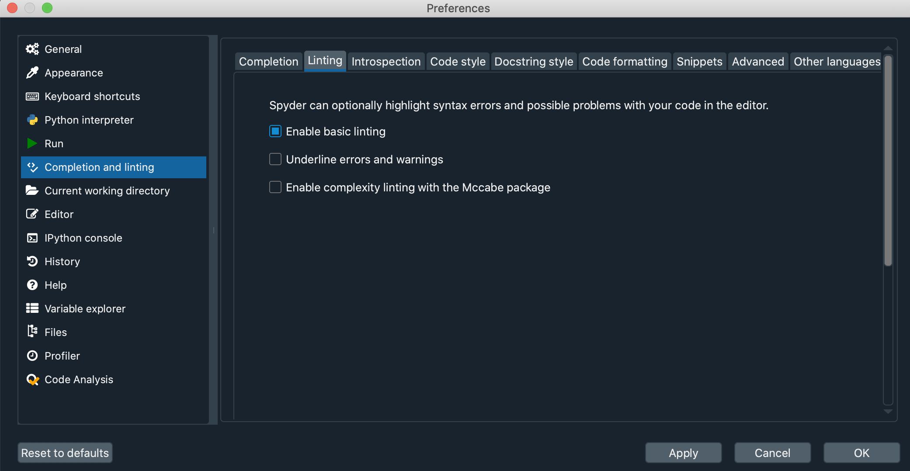Click the Keyboard shortcuts icon
This screenshot has width=910, height=471.
pos(32,96)
